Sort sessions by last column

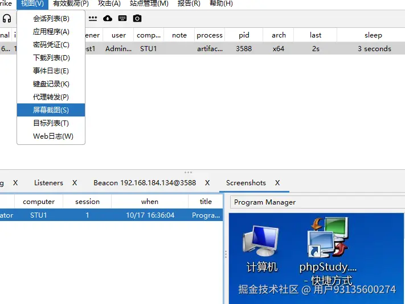click(316, 35)
